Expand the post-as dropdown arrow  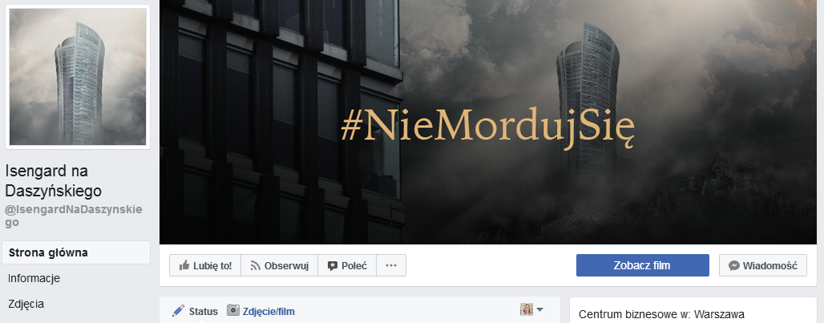point(539,309)
